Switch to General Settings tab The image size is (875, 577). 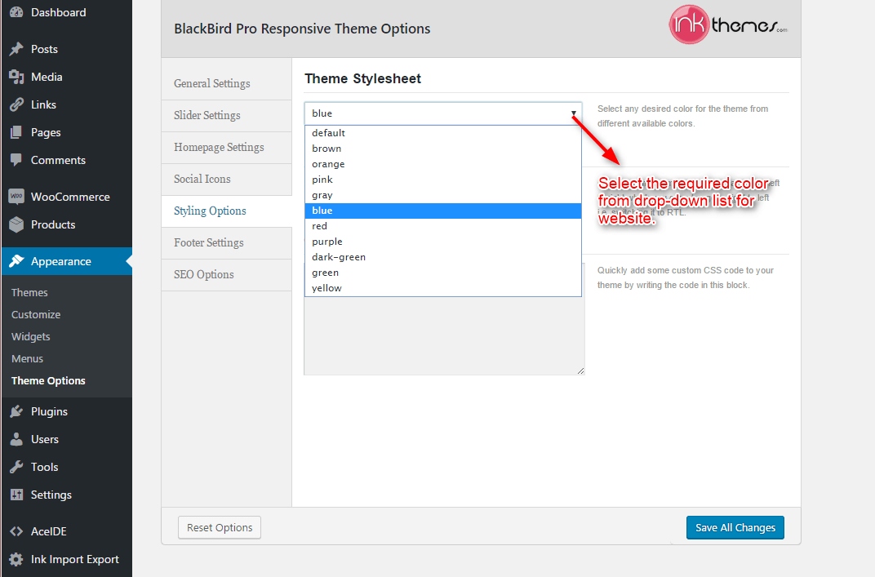(x=227, y=84)
